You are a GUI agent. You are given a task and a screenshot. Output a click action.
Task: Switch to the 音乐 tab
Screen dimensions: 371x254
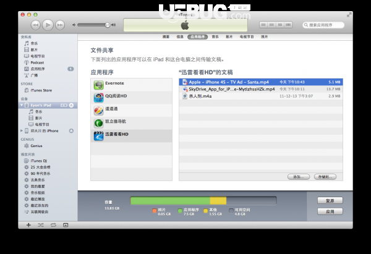(215, 37)
